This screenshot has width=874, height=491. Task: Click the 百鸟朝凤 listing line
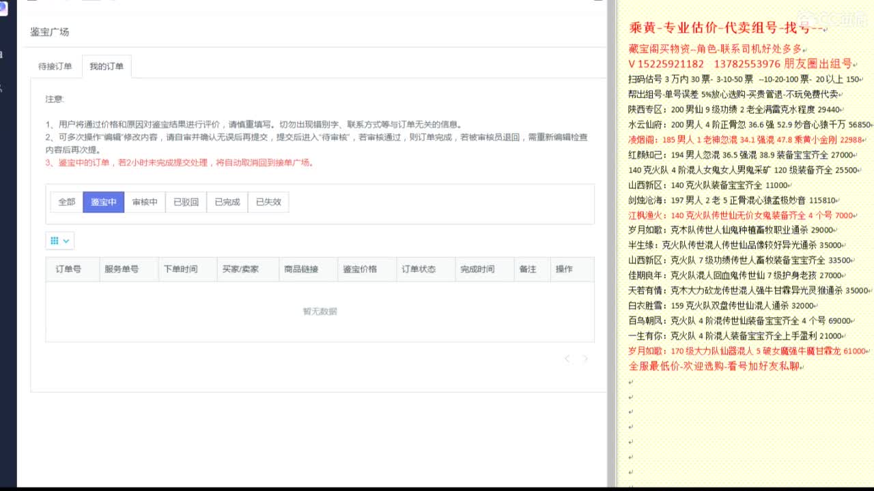pyautogui.click(x=740, y=321)
